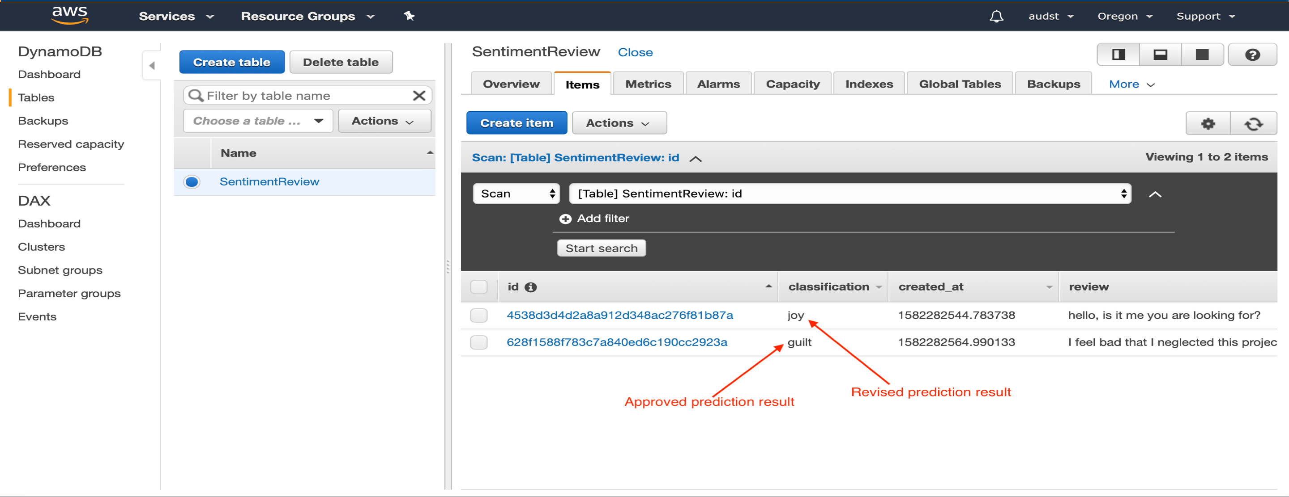Open the help question mark icon
The height and width of the screenshot is (497, 1289).
(1252, 55)
